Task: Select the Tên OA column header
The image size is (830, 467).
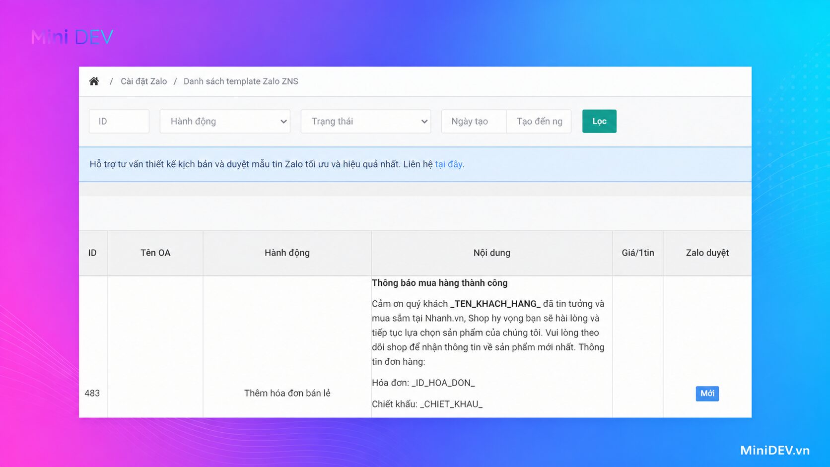Action: click(x=155, y=253)
